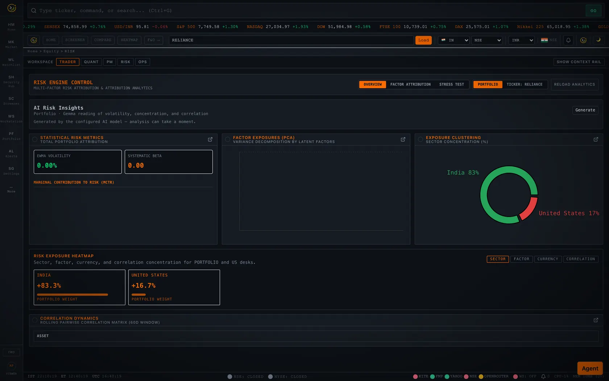Select the Currency heatmap tab
Screen dimensions: 609x381
pos(548,259)
